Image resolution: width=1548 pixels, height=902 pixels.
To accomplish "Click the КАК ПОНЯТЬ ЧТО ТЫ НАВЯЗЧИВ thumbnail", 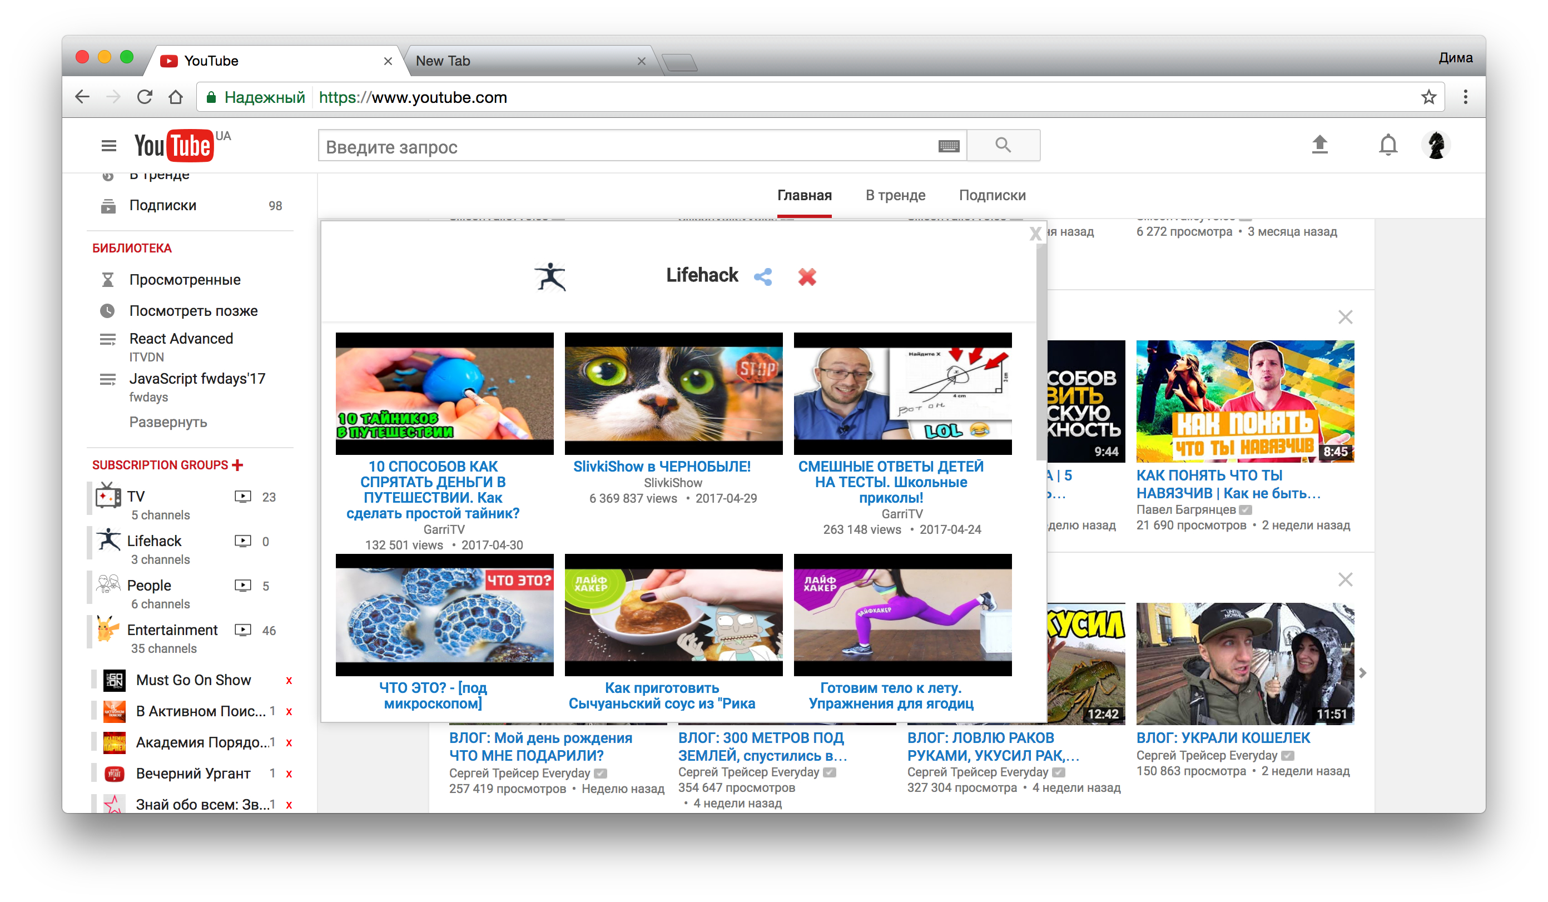I will 1244,400.
